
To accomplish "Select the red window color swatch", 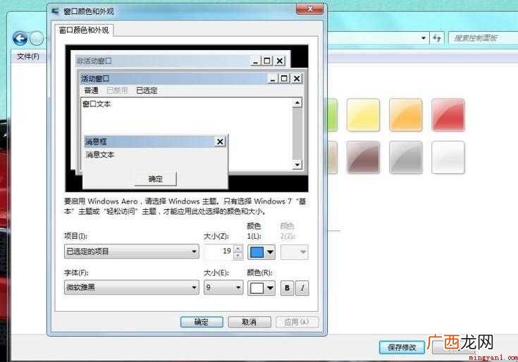I will click(448, 116).
